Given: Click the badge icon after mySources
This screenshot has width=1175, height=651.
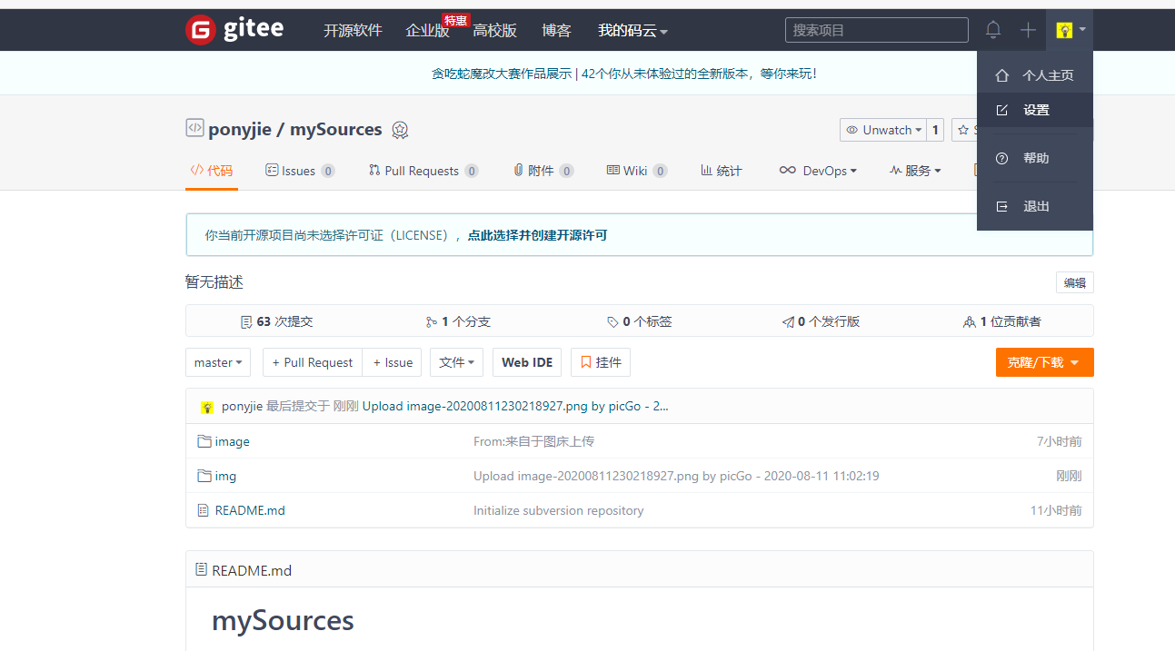Looking at the screenshot, I should point(400,130).
